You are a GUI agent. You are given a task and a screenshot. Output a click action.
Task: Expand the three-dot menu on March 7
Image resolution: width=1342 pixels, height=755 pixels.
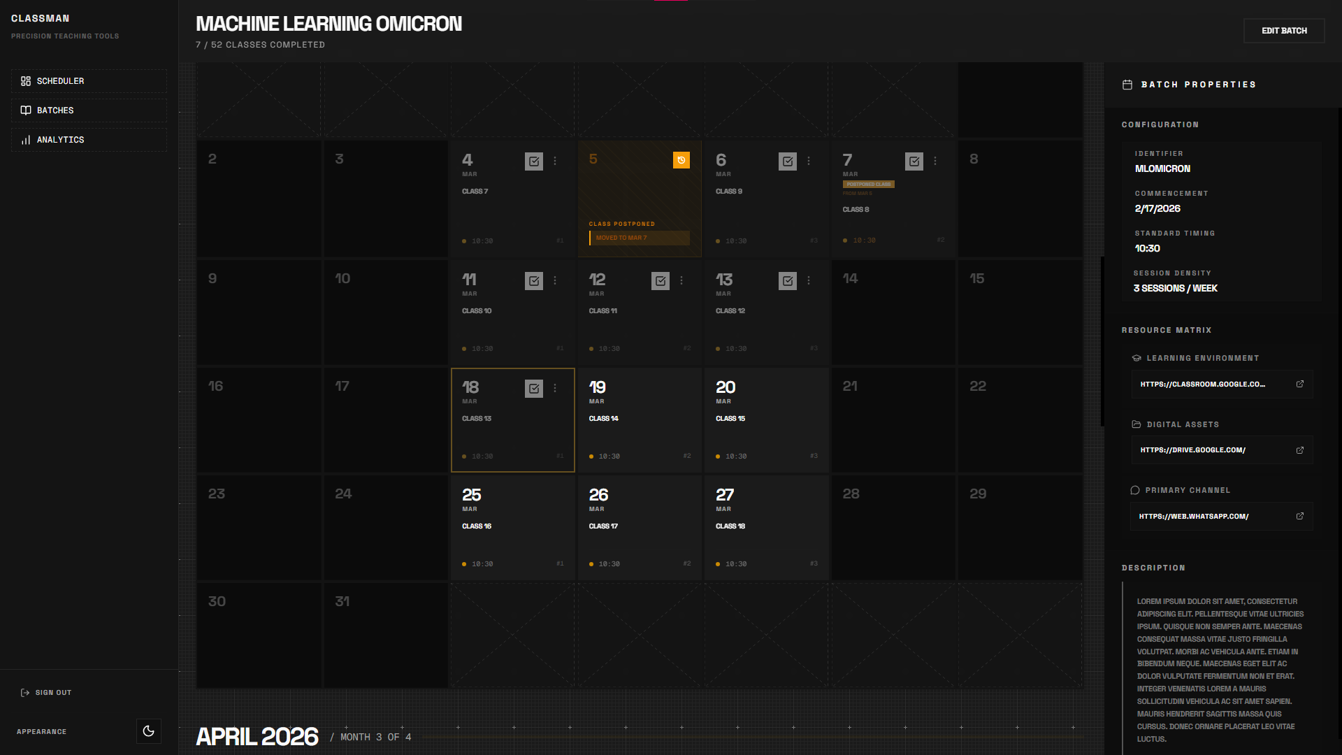[x=935, y=161]
